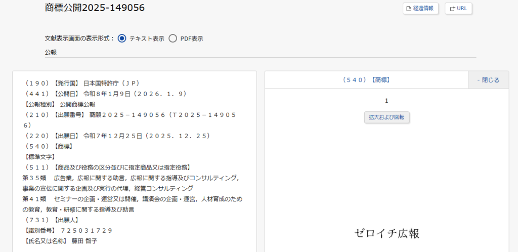This screenshot has height=252, width=518.
Task: Open the 公報 tab
Action: tap(51, 52)
